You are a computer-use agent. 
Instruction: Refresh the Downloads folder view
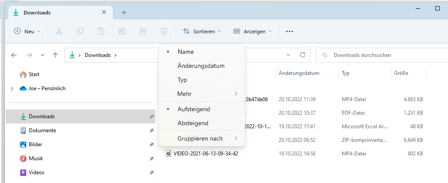pos(302,55)
